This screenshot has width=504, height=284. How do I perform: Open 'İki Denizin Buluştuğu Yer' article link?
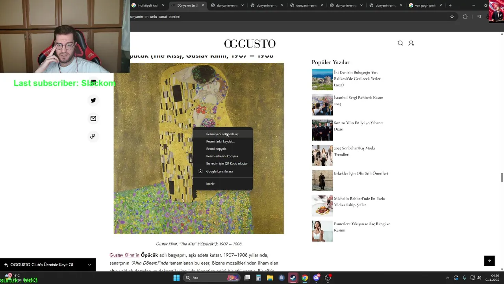(358, 78)
